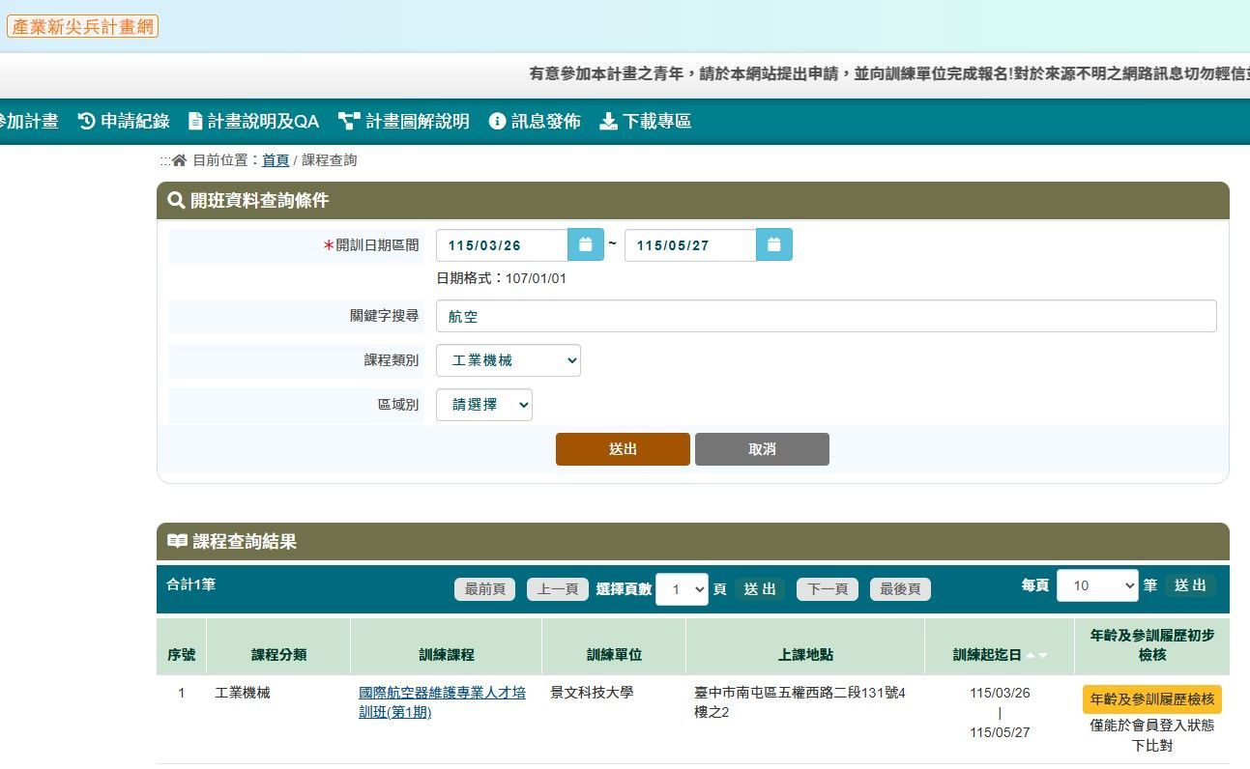
Task: Click the yellow 年齡及參訓履歷檢核 button
Action: coord(1151,699)
